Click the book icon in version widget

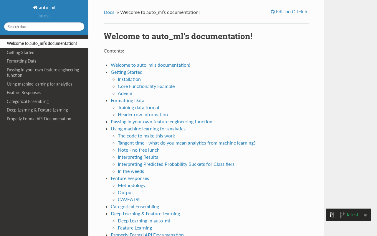(x=332, y=215)
